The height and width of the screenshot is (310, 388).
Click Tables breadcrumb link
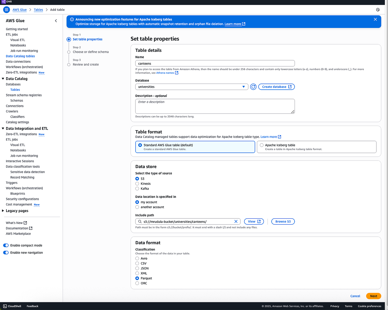pos(39,10)
